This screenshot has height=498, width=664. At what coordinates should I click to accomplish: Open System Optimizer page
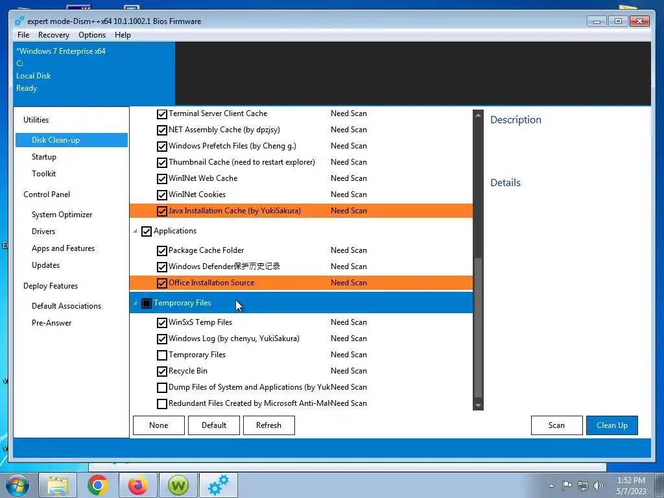point(62,215)
